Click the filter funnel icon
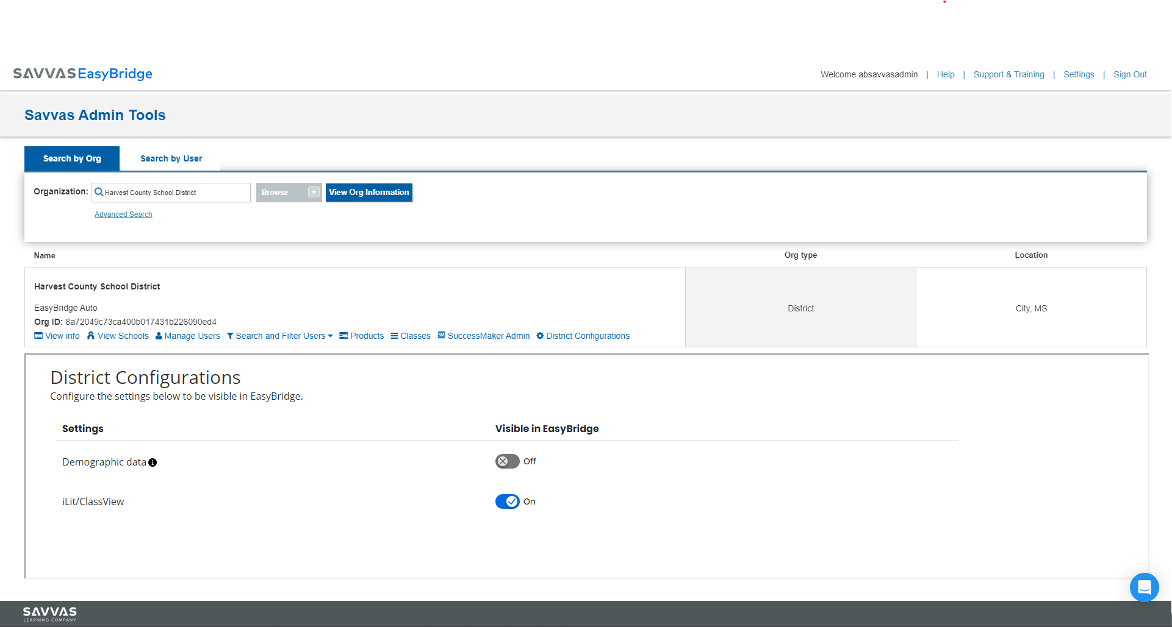Viewport: 1172px width, 627px height. click(x=230, y=336)
